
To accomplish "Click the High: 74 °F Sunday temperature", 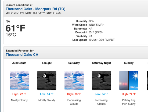I will (129, 94).
